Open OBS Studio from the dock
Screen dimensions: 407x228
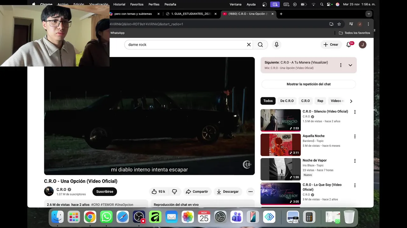(139, 217)
